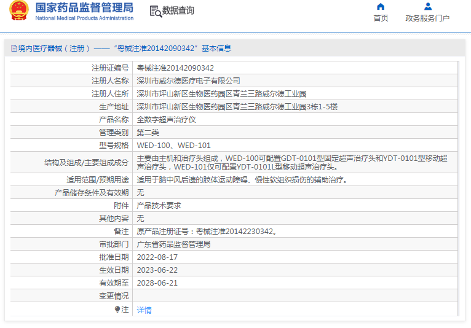Click the 生产地址 value ending 3栋1-5楼
The width and height of the screenshot is (471, 328).
[237, 107]
